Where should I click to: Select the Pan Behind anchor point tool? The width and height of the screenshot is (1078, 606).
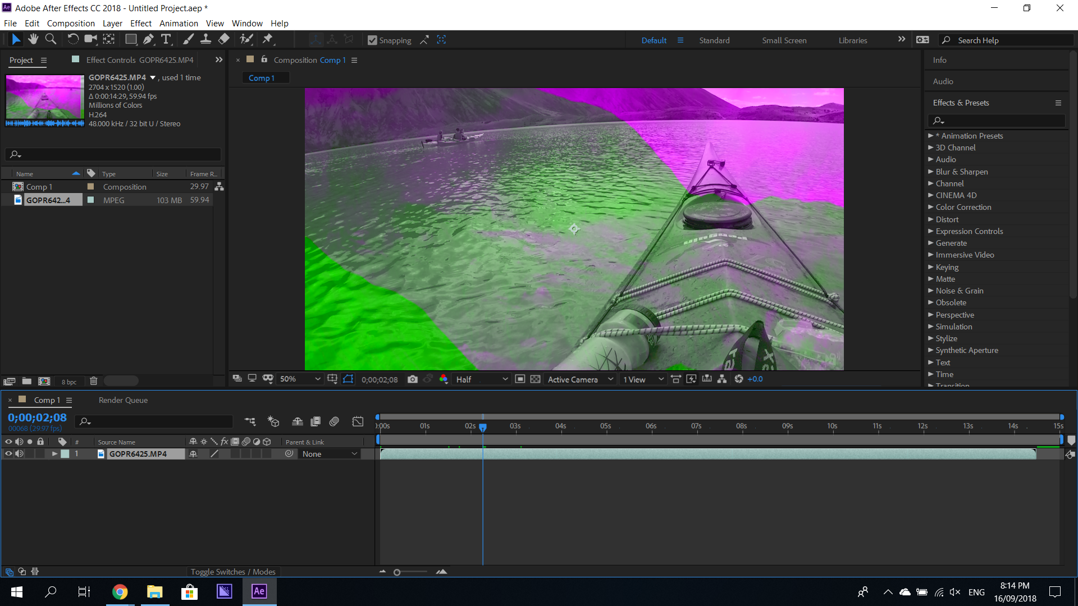(x=109, y=39)
